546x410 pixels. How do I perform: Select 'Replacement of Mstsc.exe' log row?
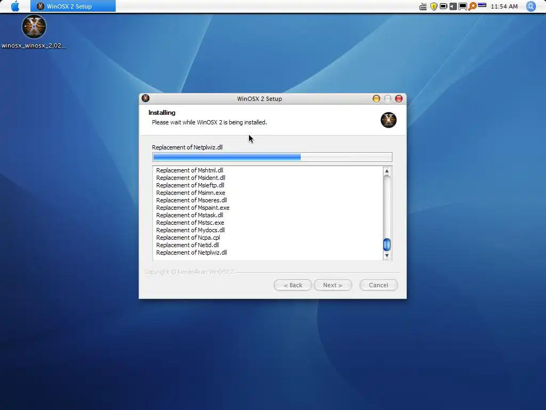pyautogui.click(x=190, y=223)
